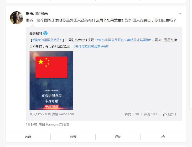Click the original post timestamp 今天14:53
This screenshot has height=147, width=192.
point(37,114)
